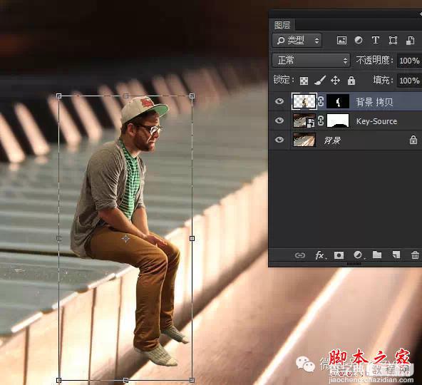This screenshot has width=422, height=385.
Task: Click lock transparent pixels checkerboard icon
Action: [x=304, y=81]
